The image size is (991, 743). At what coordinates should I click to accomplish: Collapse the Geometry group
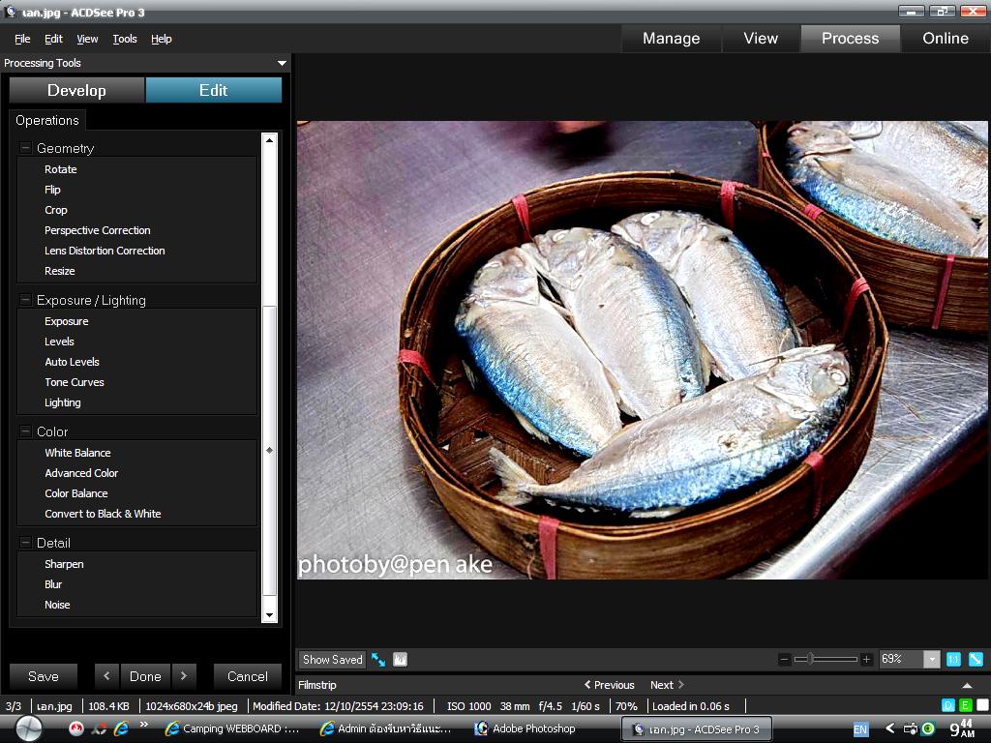[x=26, y=148]
